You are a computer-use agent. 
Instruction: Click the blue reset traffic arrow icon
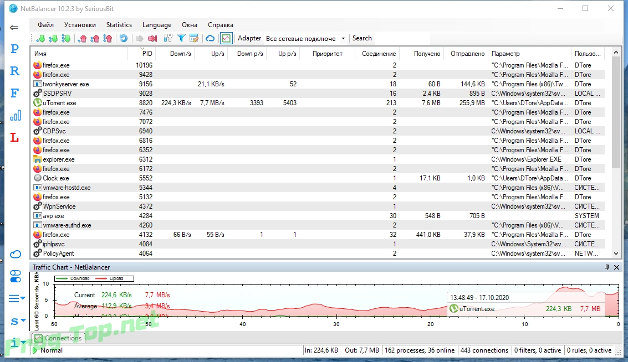pos(124,38)
